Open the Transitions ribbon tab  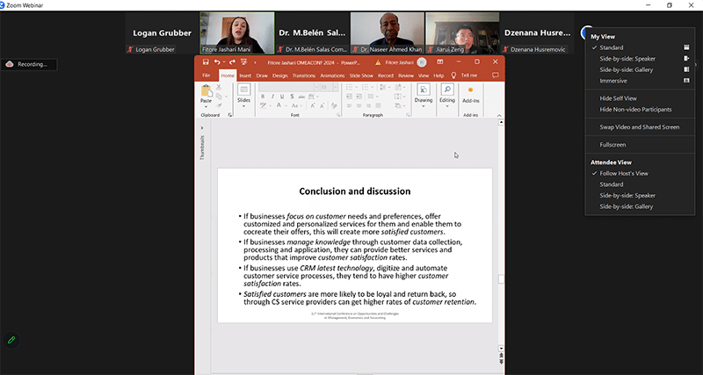coord(304,76)
